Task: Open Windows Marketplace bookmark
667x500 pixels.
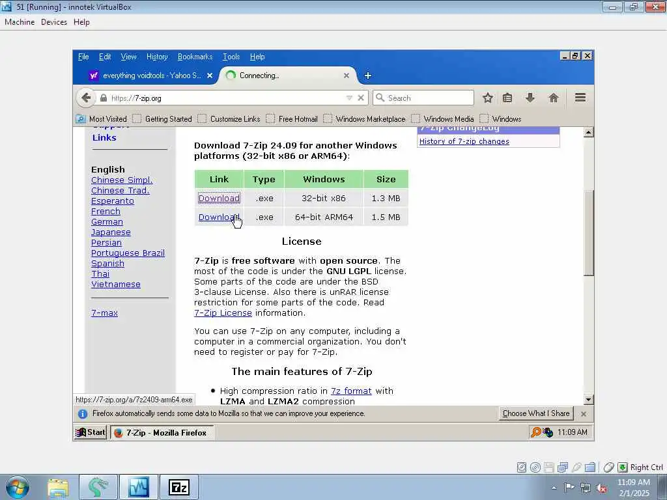Action: click(365, 119)
